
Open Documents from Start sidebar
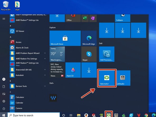pos(4,86)
